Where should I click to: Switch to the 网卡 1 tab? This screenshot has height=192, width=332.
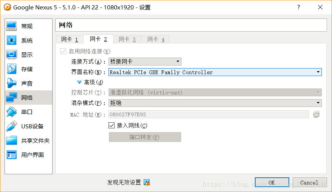point(70,40)
